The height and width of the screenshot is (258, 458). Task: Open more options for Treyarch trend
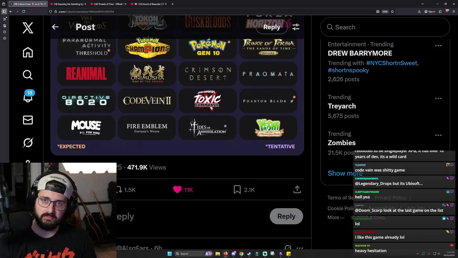pyautogui.click(x=438, y=98)
